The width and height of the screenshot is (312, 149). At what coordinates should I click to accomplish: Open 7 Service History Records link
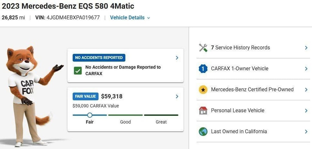pyautogui.click(x=240, y=48)
